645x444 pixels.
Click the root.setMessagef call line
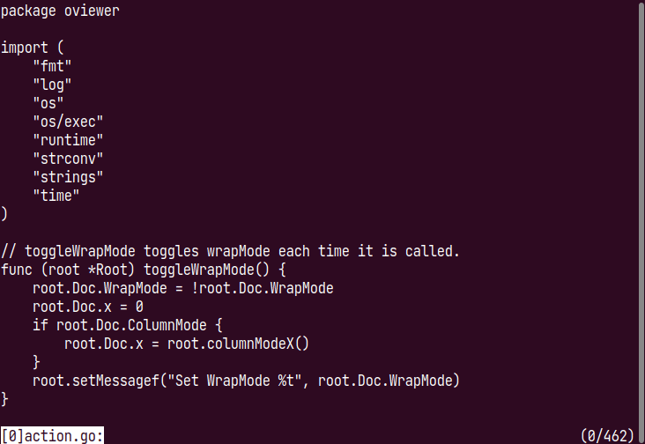(x=246, y=381)
